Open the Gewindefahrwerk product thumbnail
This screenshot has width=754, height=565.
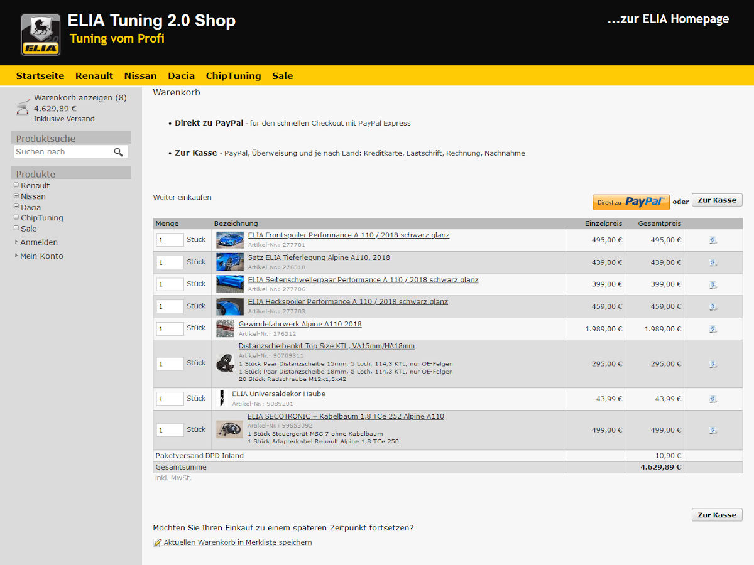click(226, 328)
